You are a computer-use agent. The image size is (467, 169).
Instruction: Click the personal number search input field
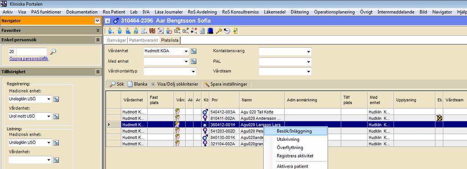[31, 52]
